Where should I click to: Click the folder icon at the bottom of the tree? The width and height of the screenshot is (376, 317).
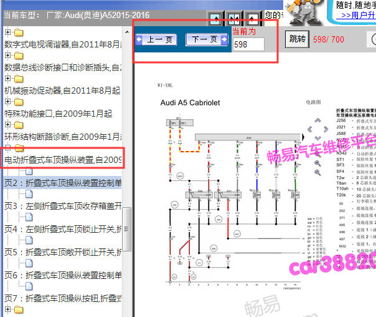tap(19, 310)
